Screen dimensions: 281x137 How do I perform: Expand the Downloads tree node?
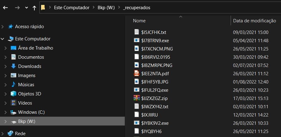[x=6, y=66]
